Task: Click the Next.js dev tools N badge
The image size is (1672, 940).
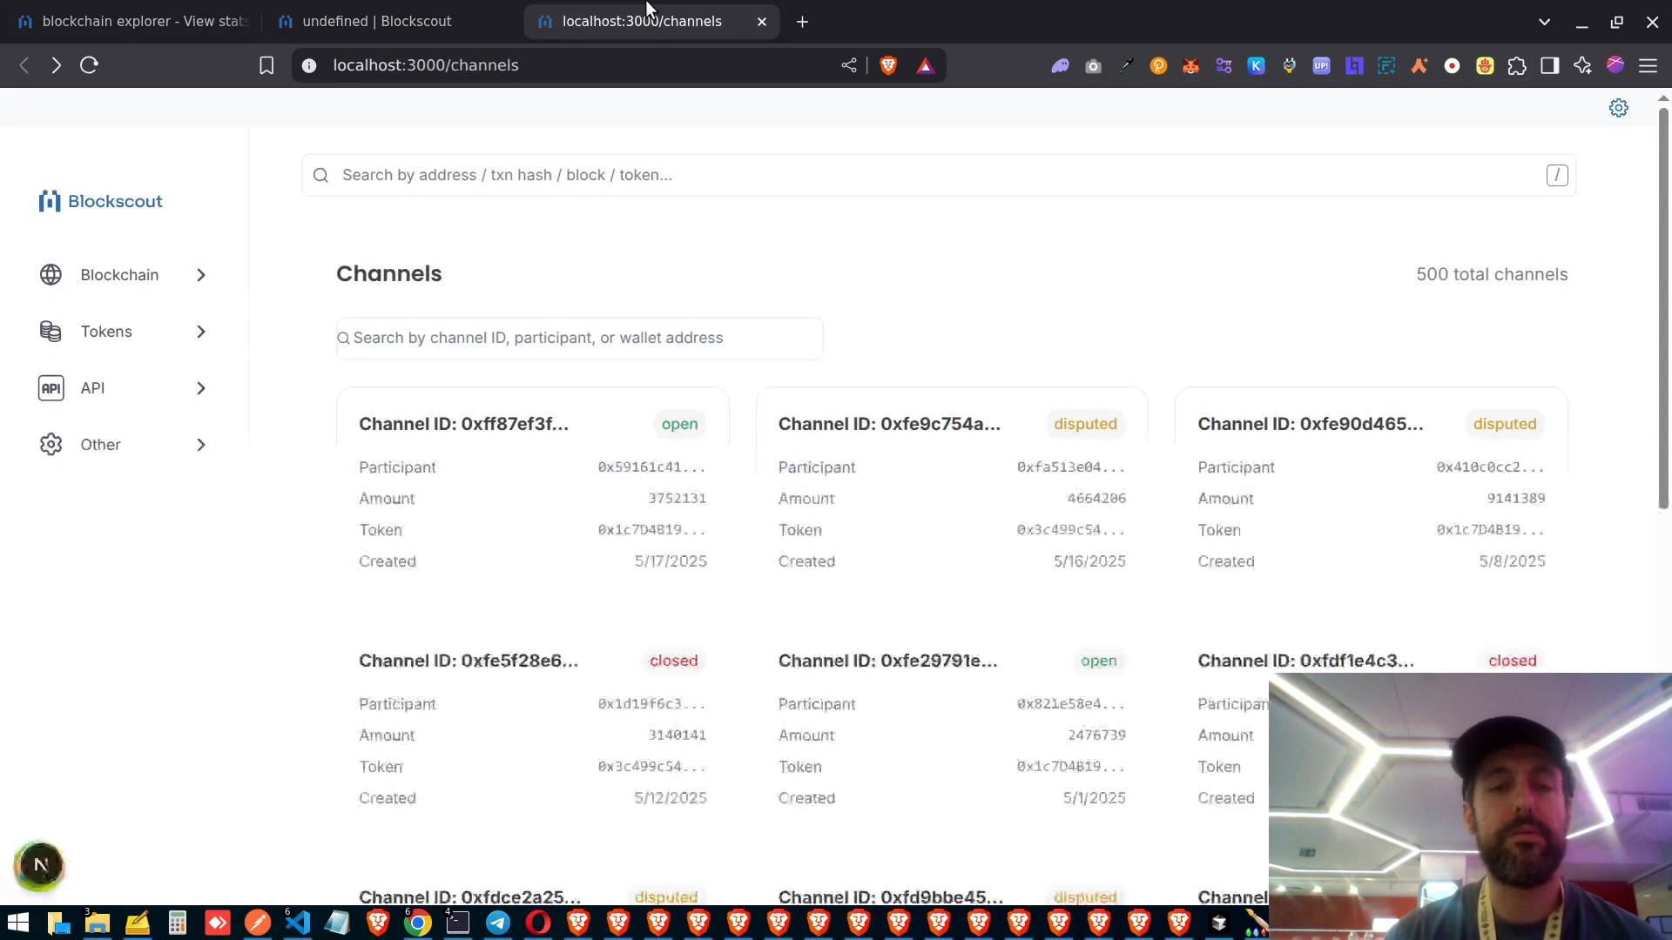Action: point(39,865)
